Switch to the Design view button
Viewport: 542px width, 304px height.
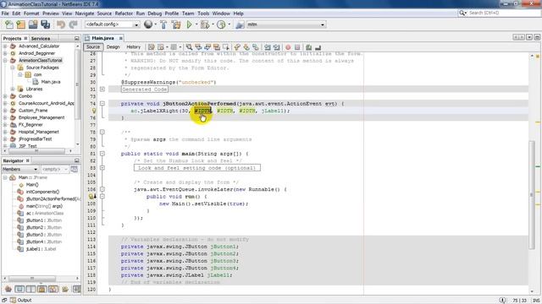pyautogui.click(x=113, y=47)
